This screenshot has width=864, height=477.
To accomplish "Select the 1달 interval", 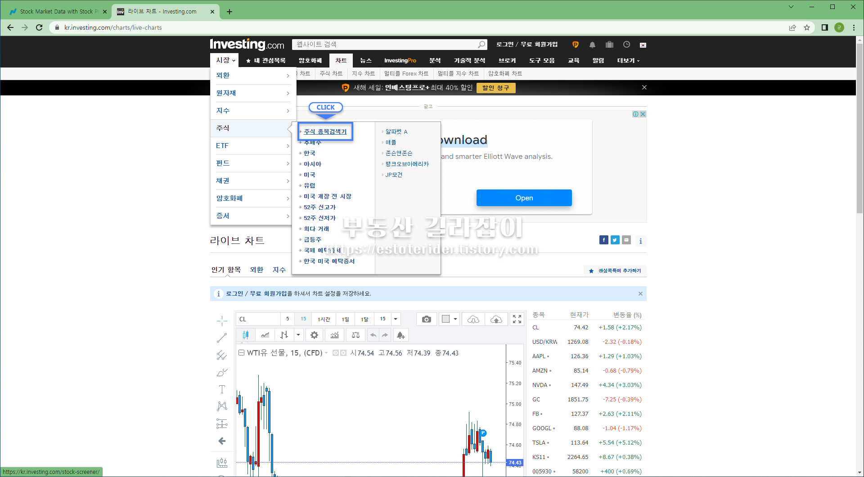I will [x=364, y=319].
